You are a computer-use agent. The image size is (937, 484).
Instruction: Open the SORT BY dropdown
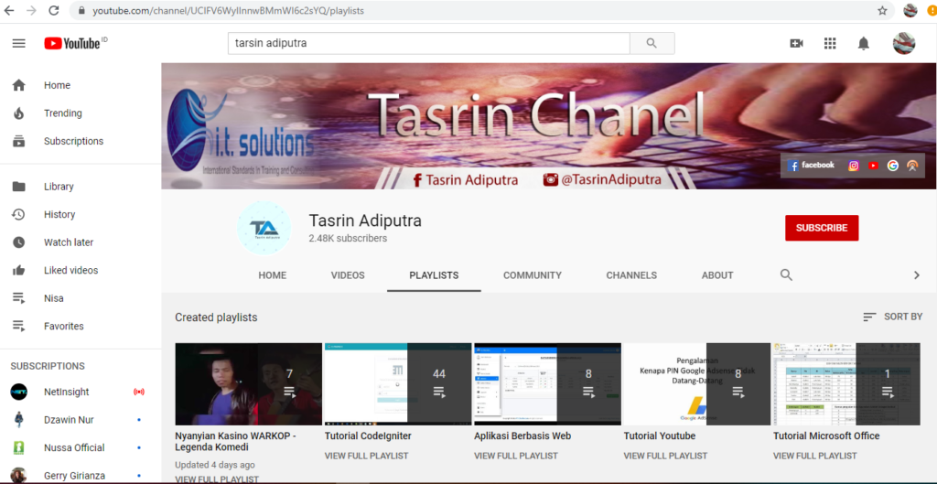(x=893, y=317)
